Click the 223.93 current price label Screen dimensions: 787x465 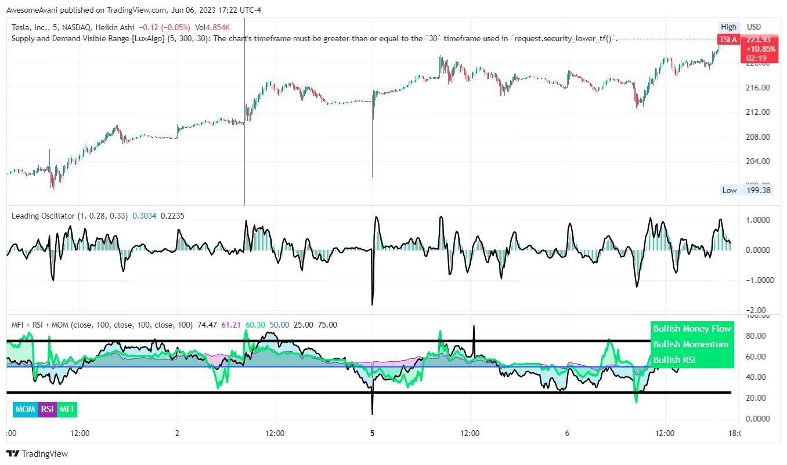pyautogui.click(x=757, y=39)
